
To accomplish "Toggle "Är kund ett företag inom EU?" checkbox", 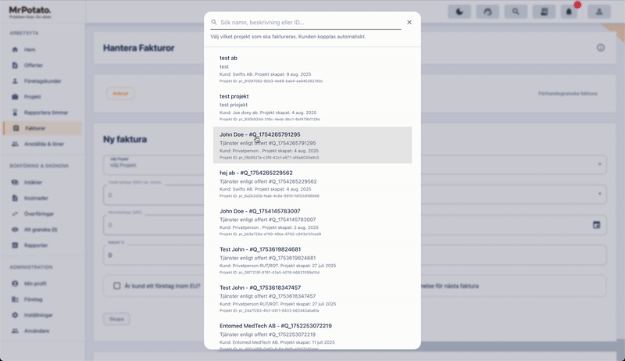I will (x=116, y=286).
